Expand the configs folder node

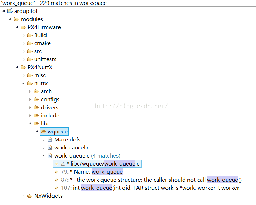[x=30, y=100]
